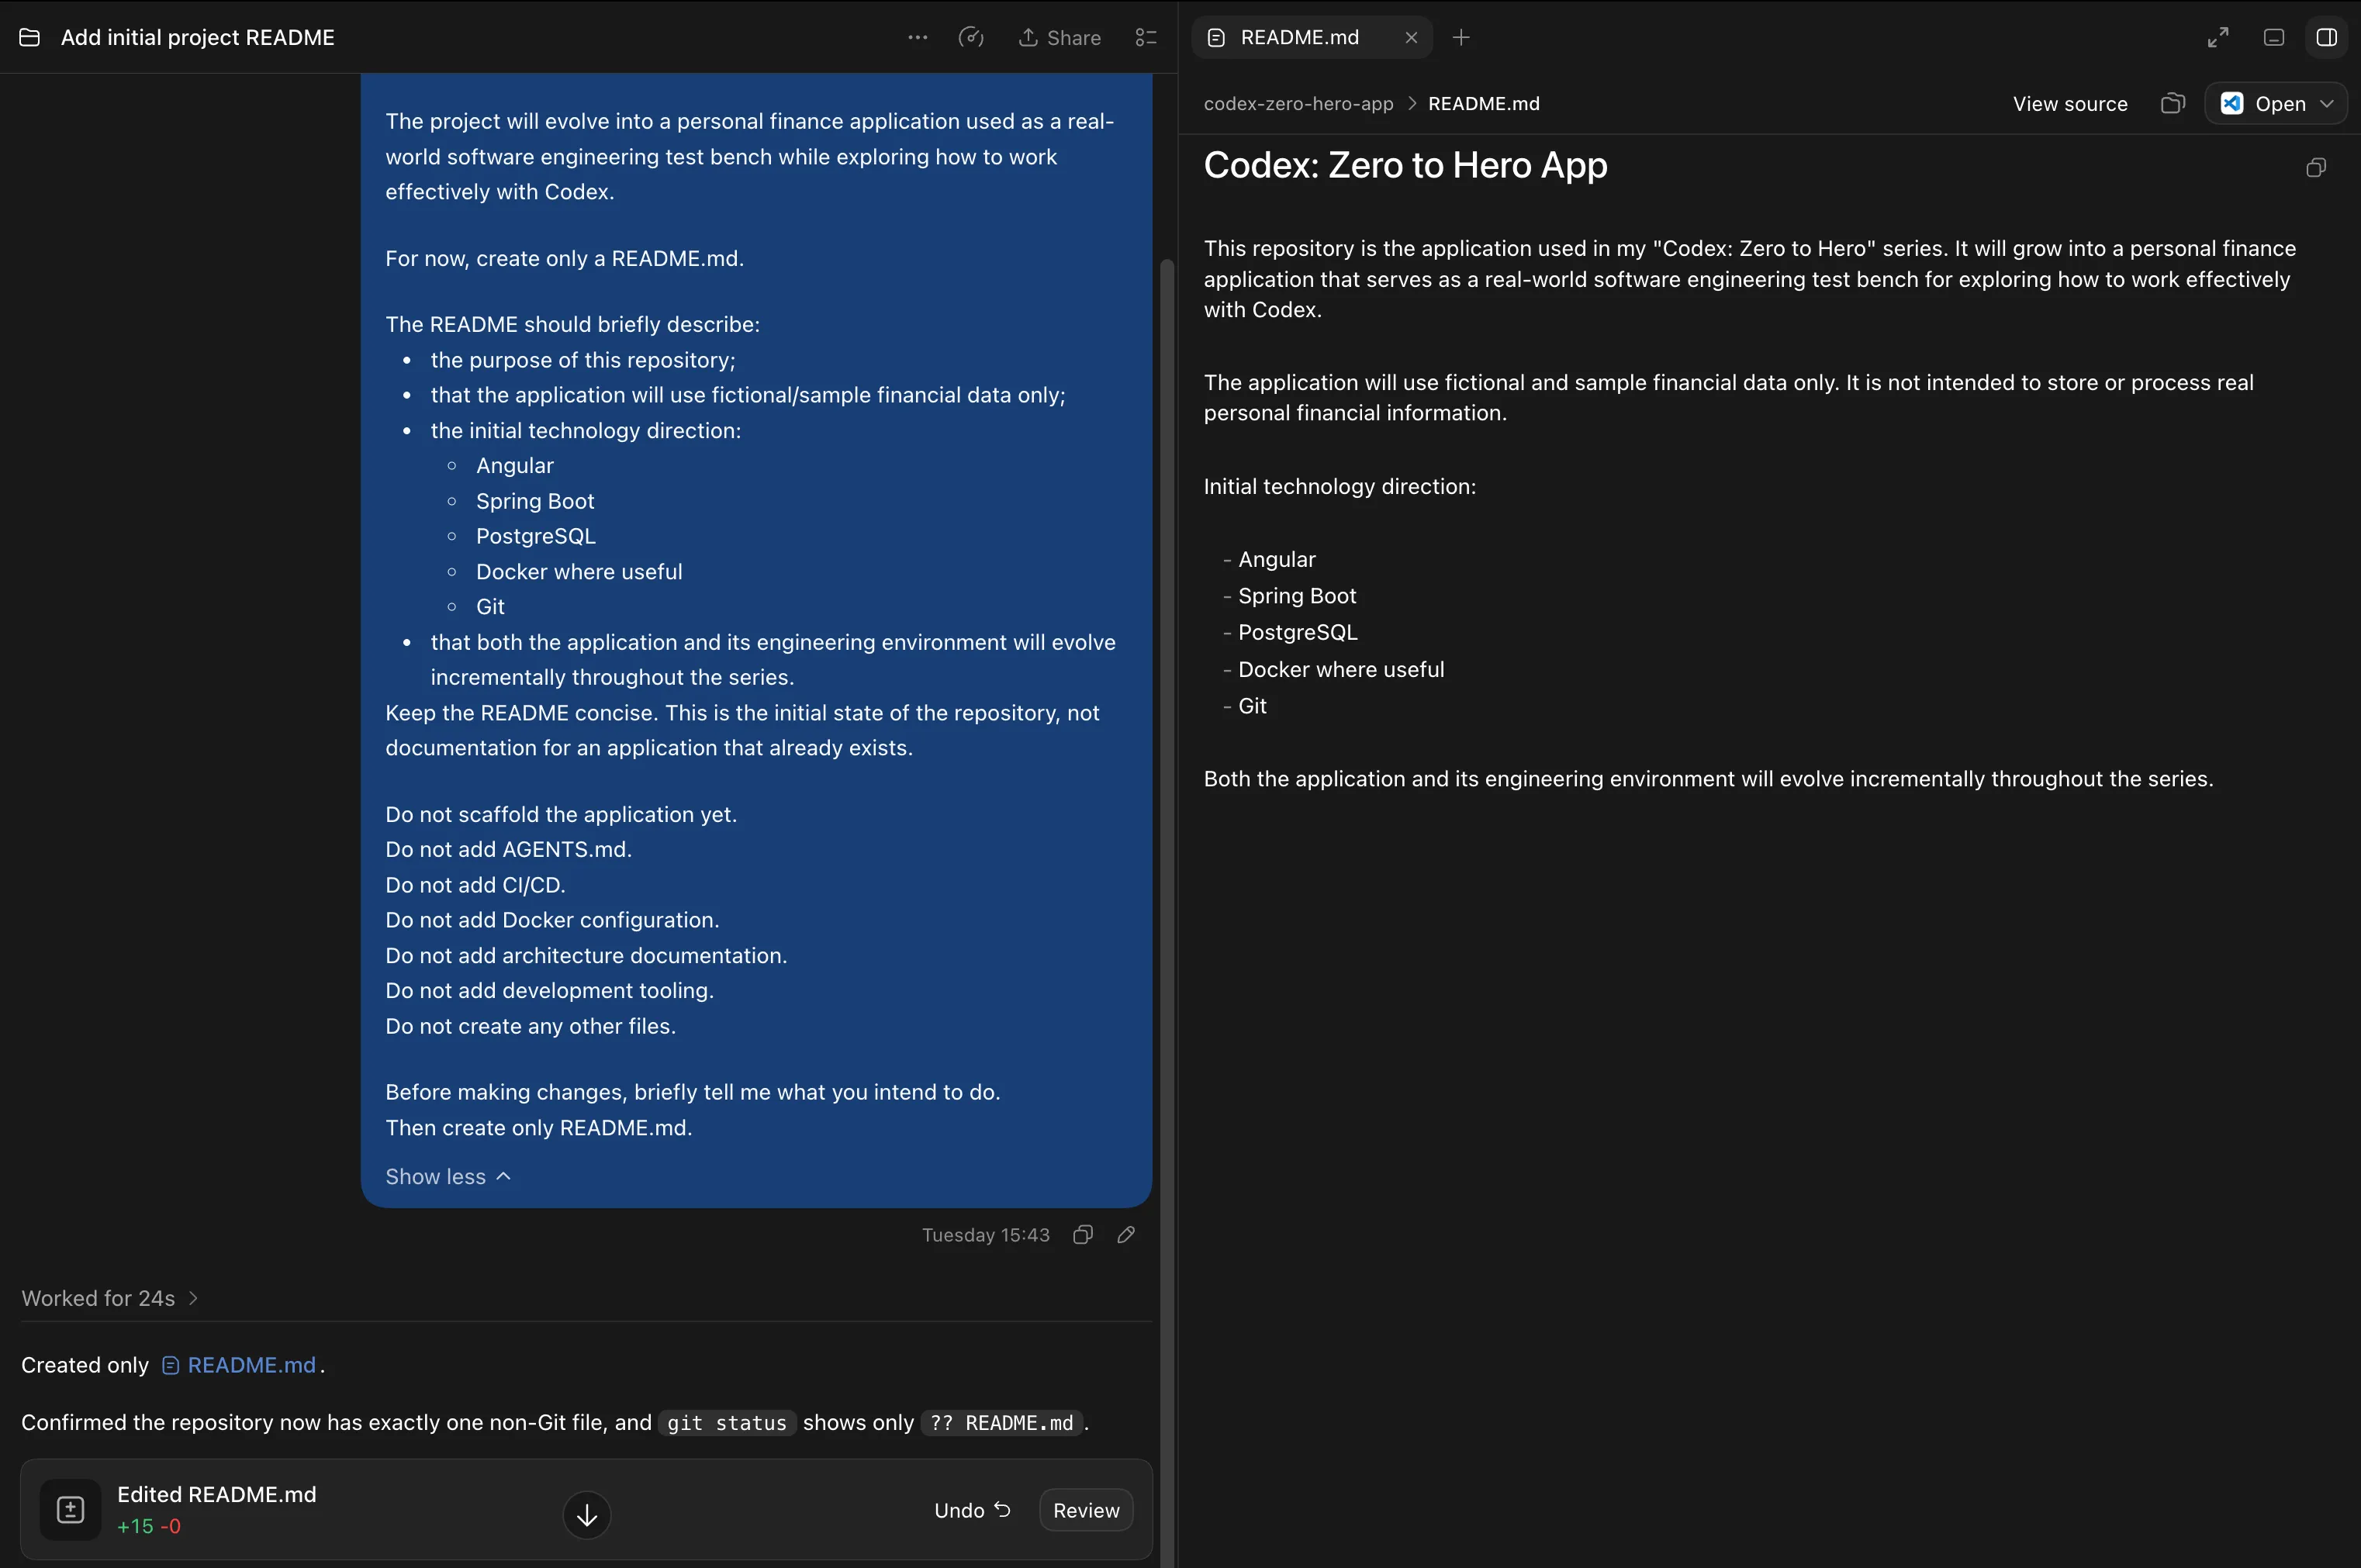The width and height of the screenshot is (2361, 1568).
Task: Expand Worked for 24s details
Action: 110,1298
